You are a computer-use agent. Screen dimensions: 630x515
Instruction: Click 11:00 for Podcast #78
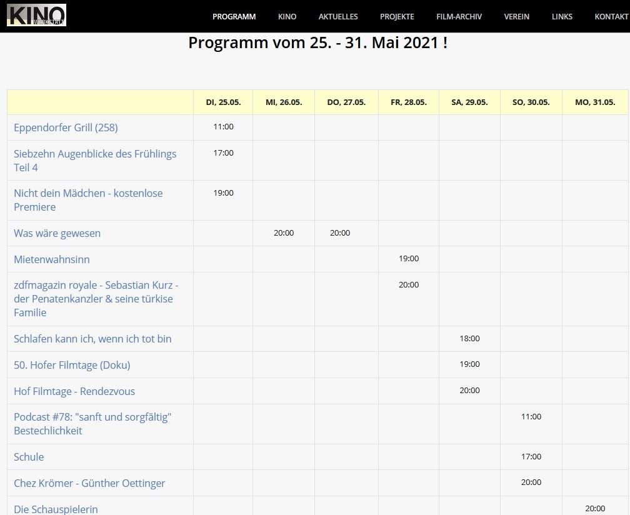point(531,417)
